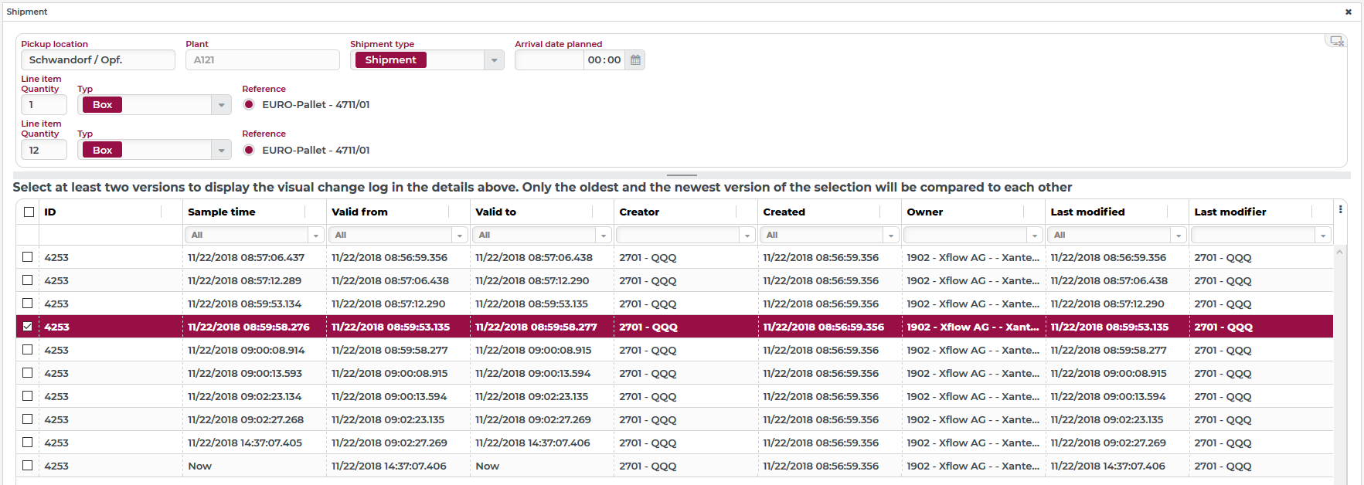Screen dimensions: 1364x485
Task: Click Valid from cell 11/22/2018 09:02:23.135
Action: 388,419
